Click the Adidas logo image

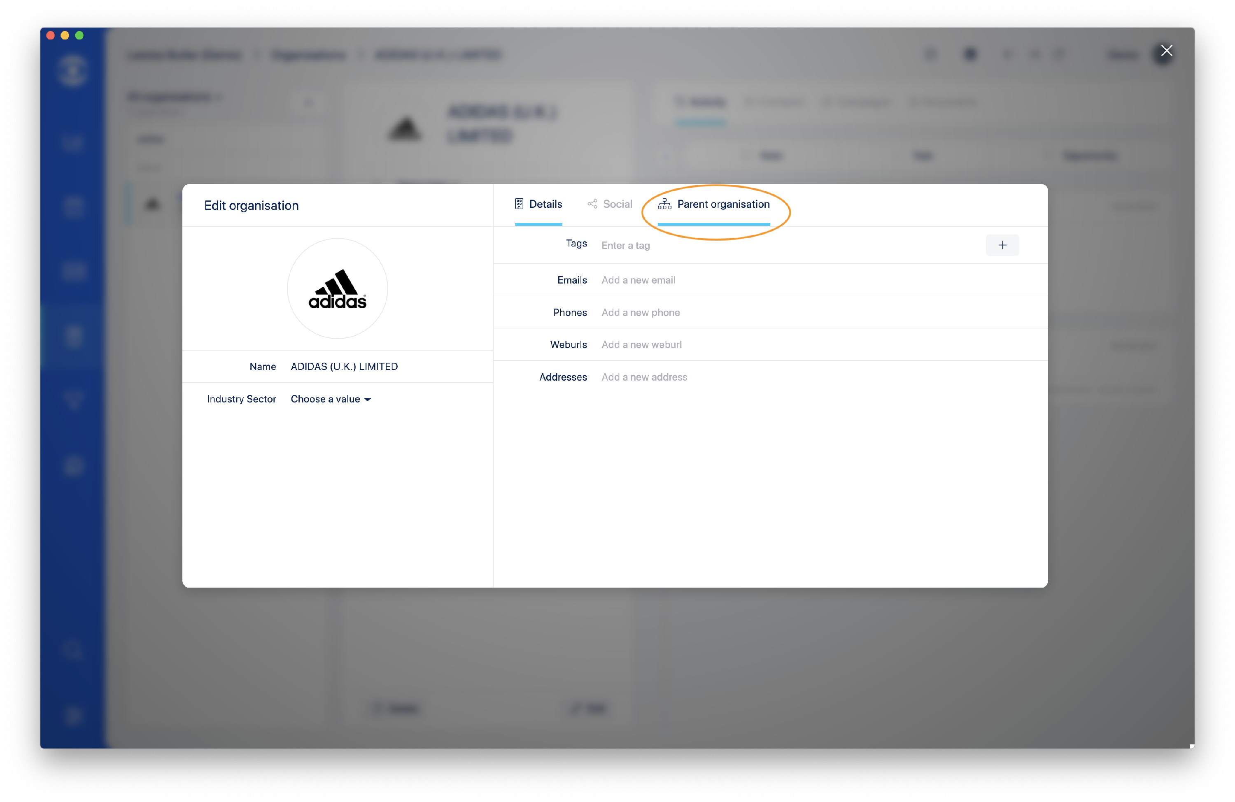337,288
